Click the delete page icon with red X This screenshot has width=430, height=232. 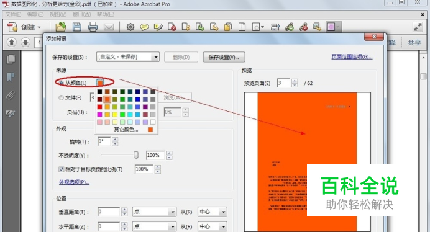[172, 27]
